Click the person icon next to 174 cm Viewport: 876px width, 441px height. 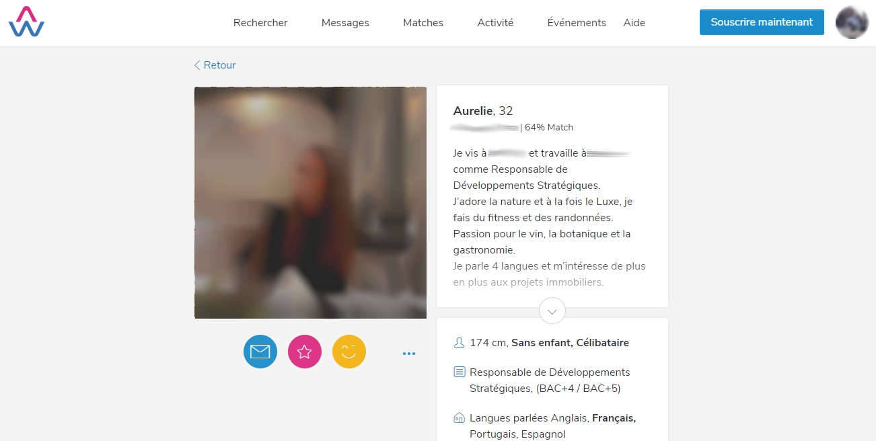pyautogui.click(x=460, y=343)
